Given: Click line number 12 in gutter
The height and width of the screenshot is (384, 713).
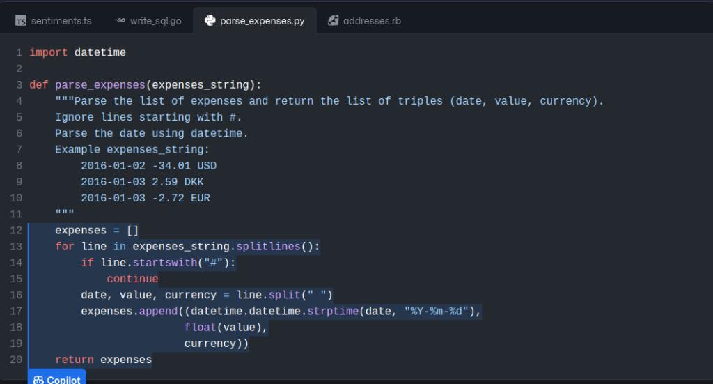Looking at the screenshot, I should [16, 231].
